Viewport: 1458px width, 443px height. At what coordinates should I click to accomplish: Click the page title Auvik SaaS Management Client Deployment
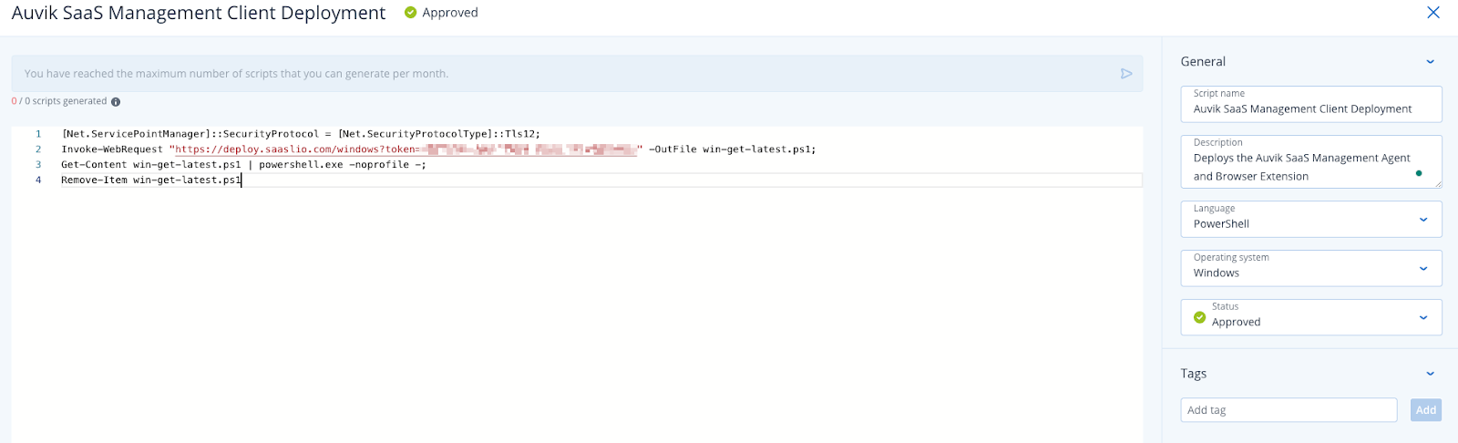[x=199, y=13]
